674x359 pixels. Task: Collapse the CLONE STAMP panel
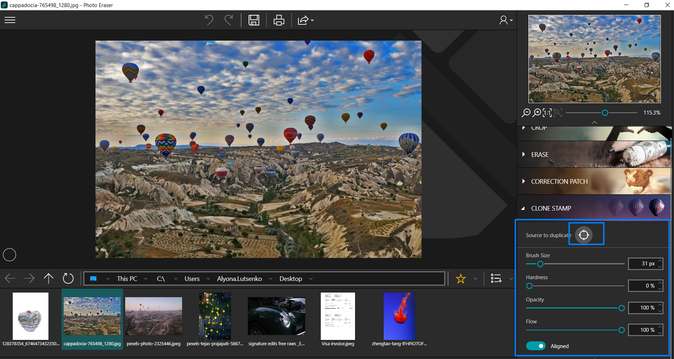point(594,208)
